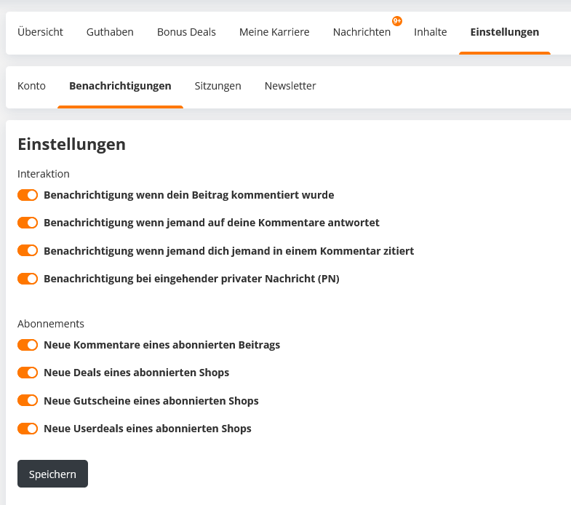Open the Nachrichten tab
The width and height of the screenshot is (571, 505).
[362, 32]
